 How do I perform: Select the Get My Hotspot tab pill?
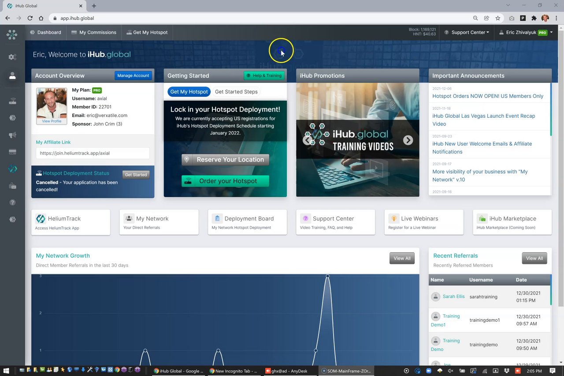[189, 92]
